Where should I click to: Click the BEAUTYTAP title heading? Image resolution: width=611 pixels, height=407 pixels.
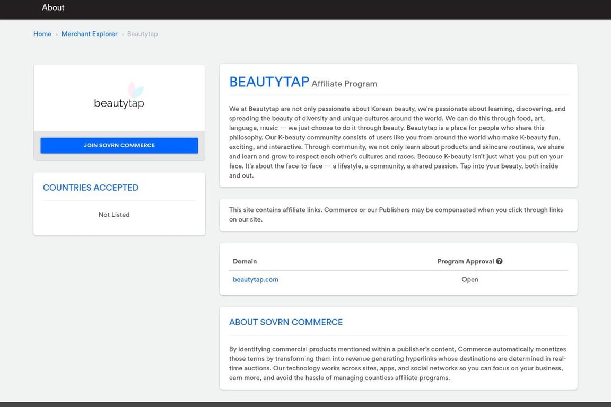click(x=269, y=82)
